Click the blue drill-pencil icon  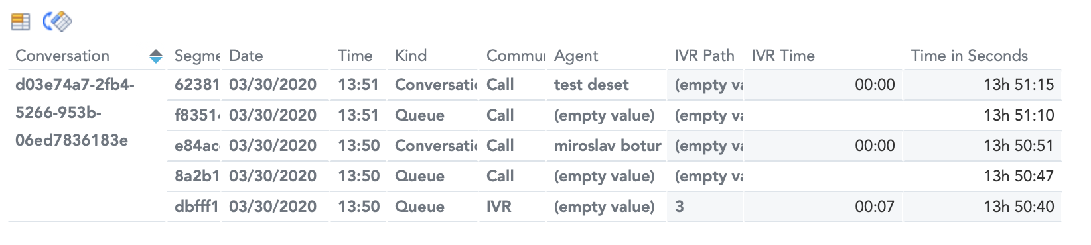click(x=58, y=21)
